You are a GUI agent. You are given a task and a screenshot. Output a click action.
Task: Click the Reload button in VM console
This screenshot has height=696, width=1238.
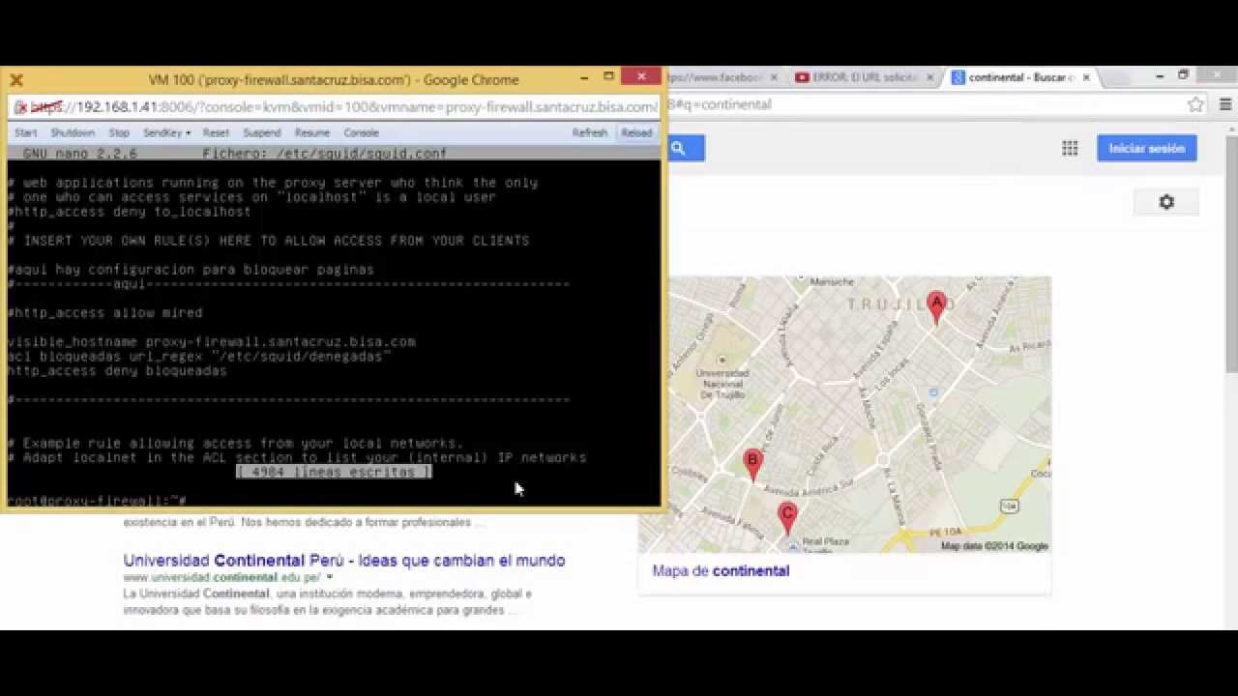636,132
